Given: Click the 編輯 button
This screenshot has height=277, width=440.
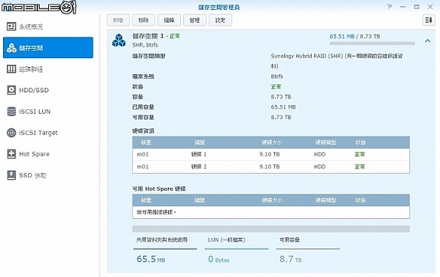Looking at the screenshot, I should coord(170,20).
